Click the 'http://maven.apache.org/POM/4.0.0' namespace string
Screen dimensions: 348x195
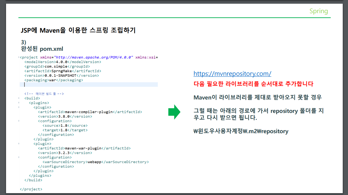pos(94,57)
